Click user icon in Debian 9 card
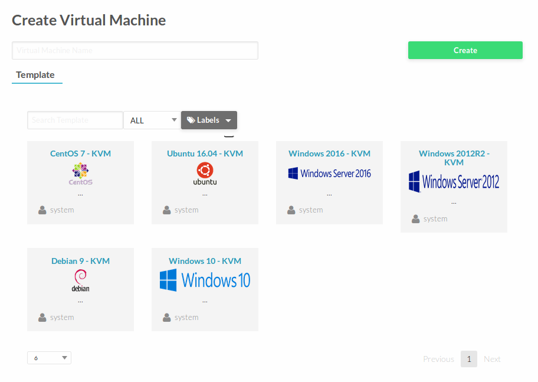 click(x=42, y=318)
